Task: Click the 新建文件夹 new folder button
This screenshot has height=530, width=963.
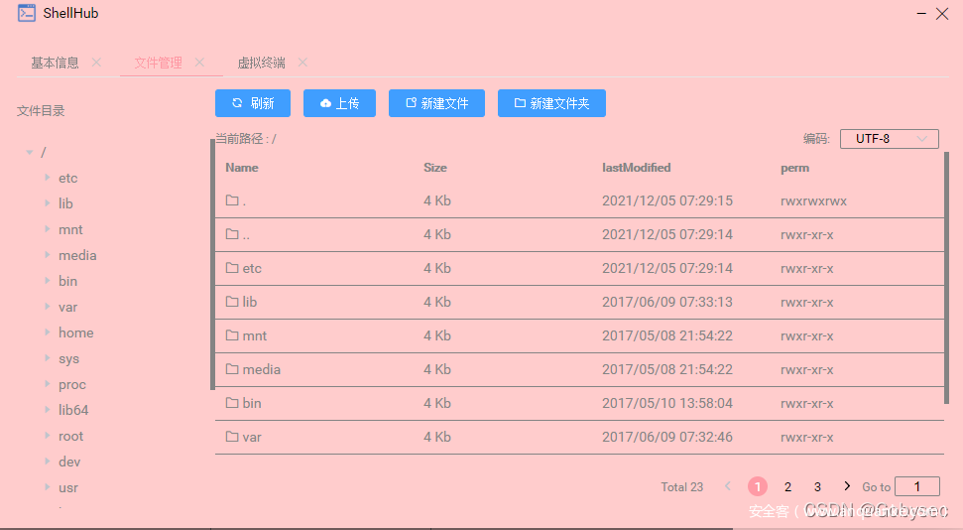Action: point(551,103)
